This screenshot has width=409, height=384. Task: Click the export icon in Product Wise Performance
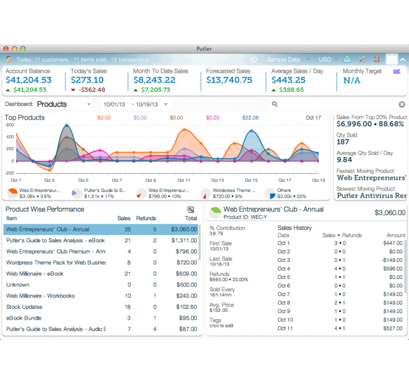pyautogui.click(x=191, y=210)
